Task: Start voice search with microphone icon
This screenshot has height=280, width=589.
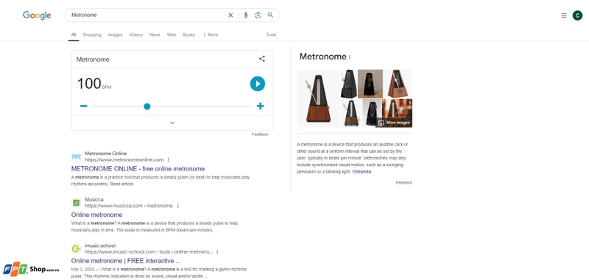Action: [x=246, y=15]
